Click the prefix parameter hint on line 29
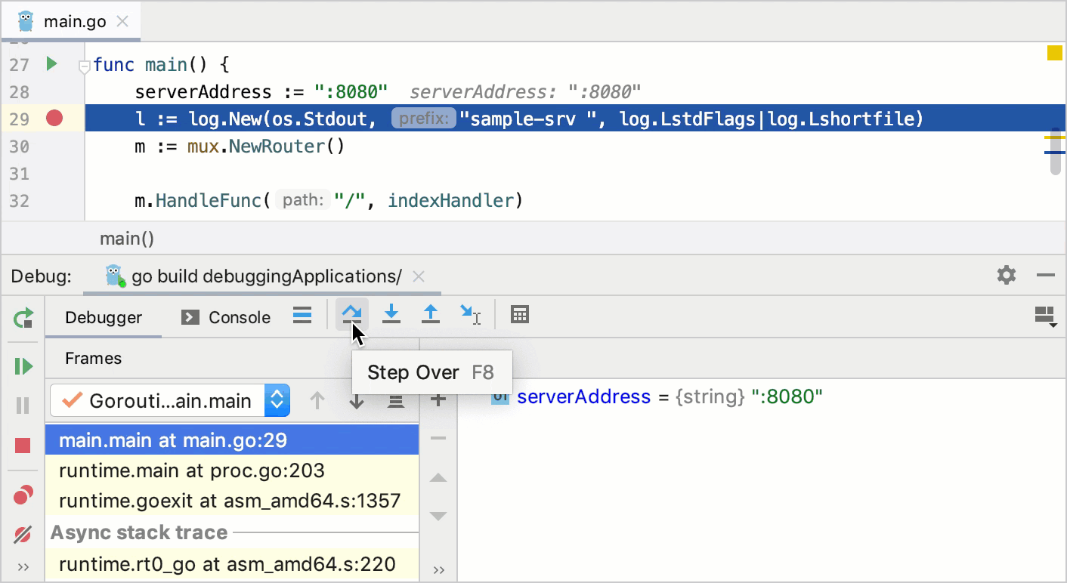Screen dimensions: 1067x583 tap(424, 119)
